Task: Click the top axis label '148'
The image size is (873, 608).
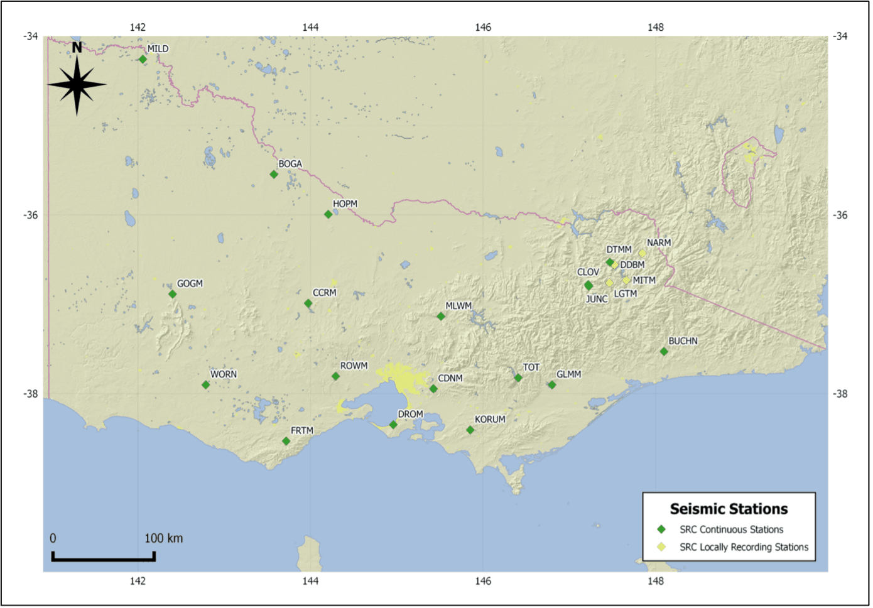Action: coord(656,27)
